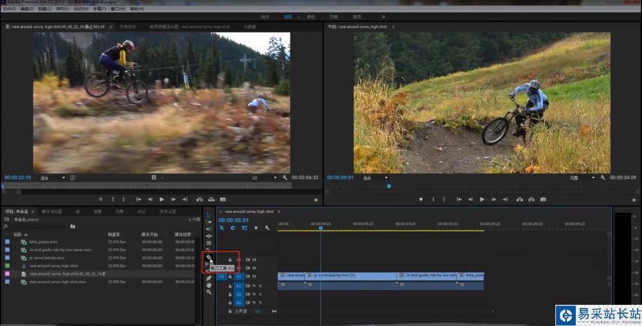Go to Out point in Source monitor
Image resolution: width=642 pixels, height=326 pixels.
click(185, 199)
